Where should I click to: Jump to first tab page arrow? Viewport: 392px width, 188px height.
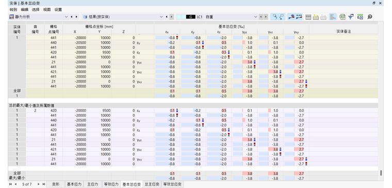coord(10,184)
